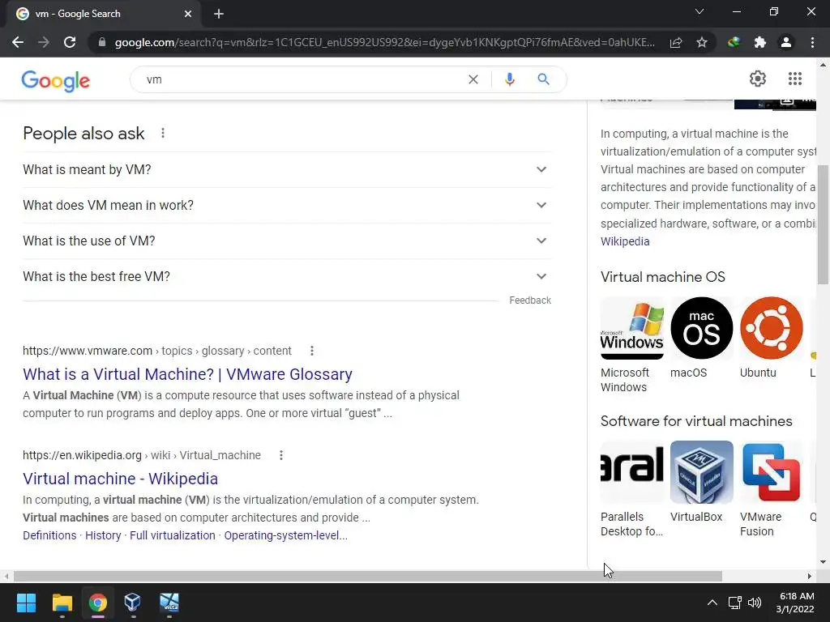The height and width of the screenshot is (622, 830).
Task: Open volume control in system tray
Action: tap(755, 603)
